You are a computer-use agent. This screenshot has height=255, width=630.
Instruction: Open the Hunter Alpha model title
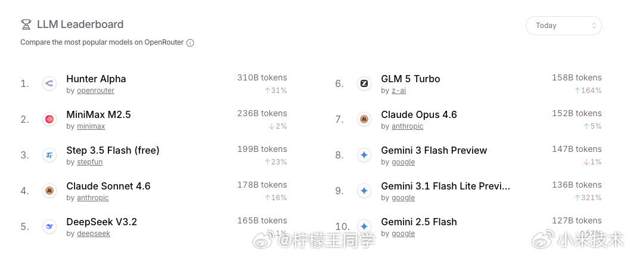(96, 79)
